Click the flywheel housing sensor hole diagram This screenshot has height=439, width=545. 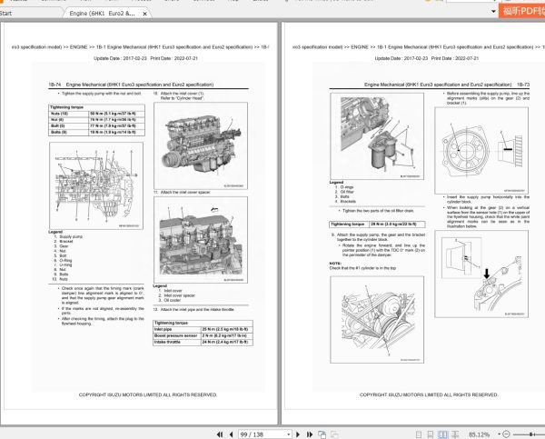(481, 274)
